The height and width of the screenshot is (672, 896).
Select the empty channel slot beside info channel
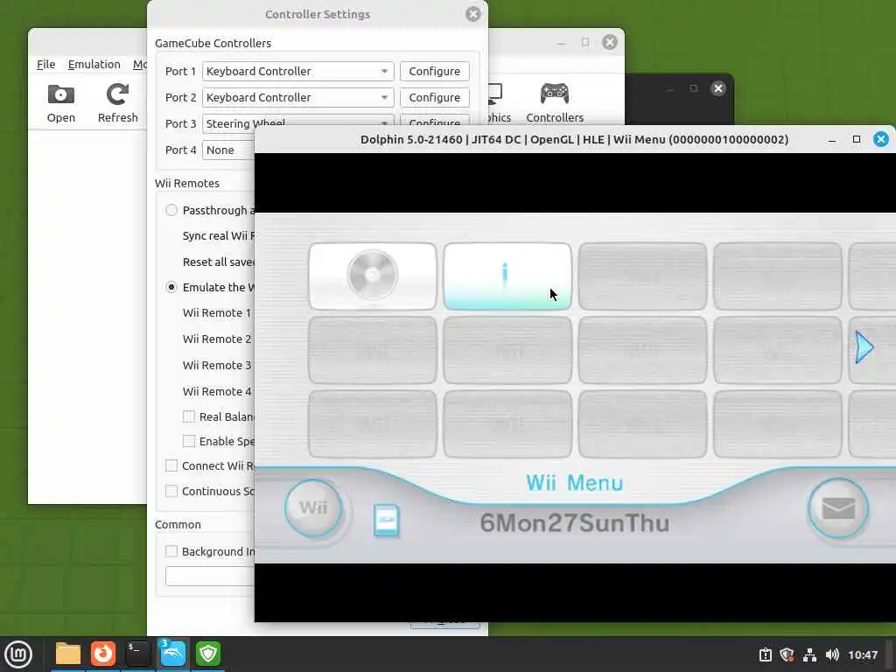click(x=642, y=276)
